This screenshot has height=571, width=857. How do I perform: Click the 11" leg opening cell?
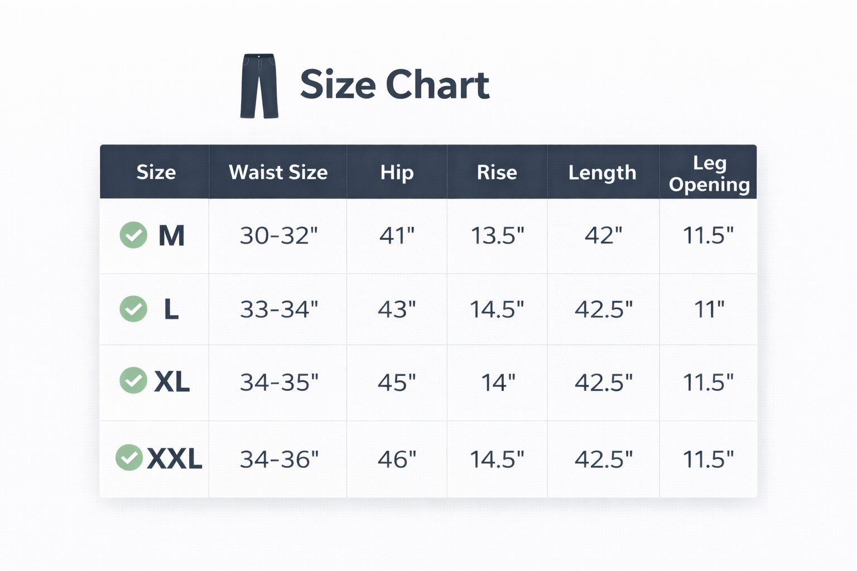click(709, 309)
